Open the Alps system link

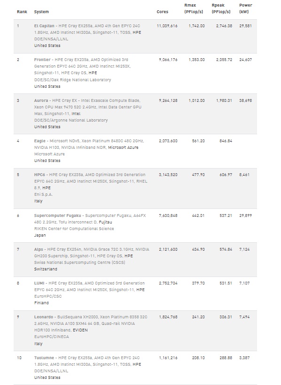39,249
